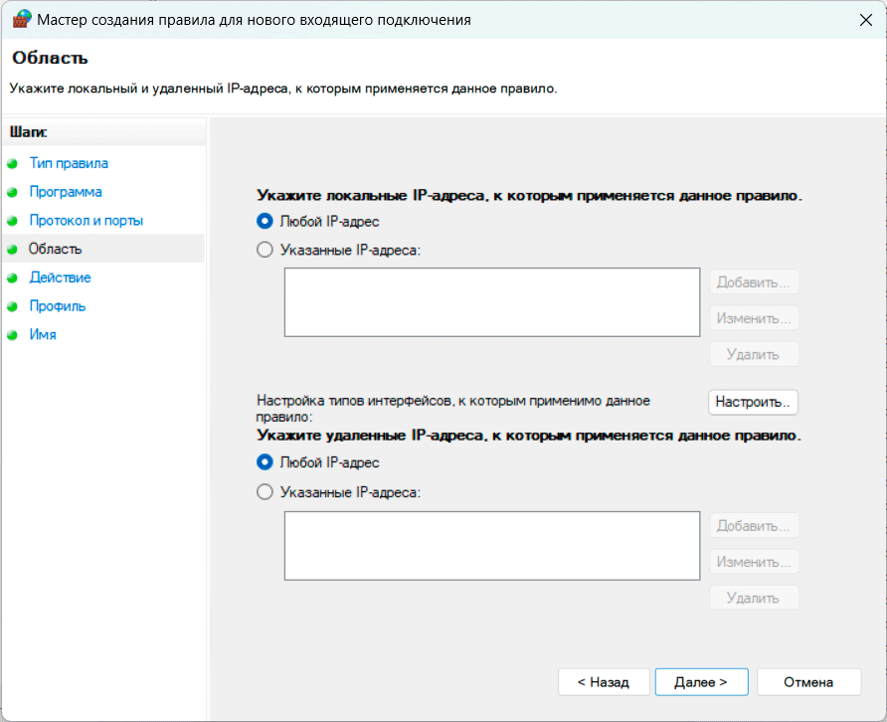The width and height of the screenshot is (887, 722).
Task: Click the firewall icon in the title bar
Action: tap(21, 19)
